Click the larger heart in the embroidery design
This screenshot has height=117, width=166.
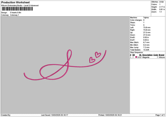point(98,54)
